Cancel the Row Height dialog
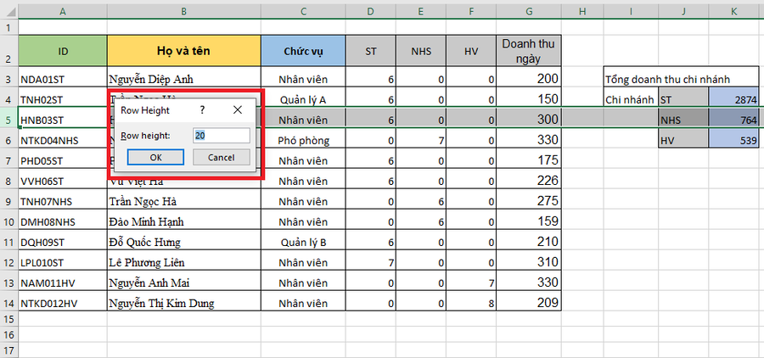Viewport: 764px width, 358px height. [222, 157]
